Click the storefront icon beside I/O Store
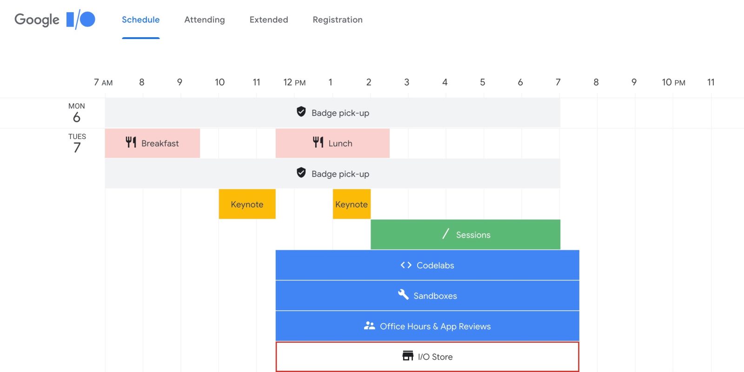744x372 pixels. pyautogui.click(x=408, y=356)
